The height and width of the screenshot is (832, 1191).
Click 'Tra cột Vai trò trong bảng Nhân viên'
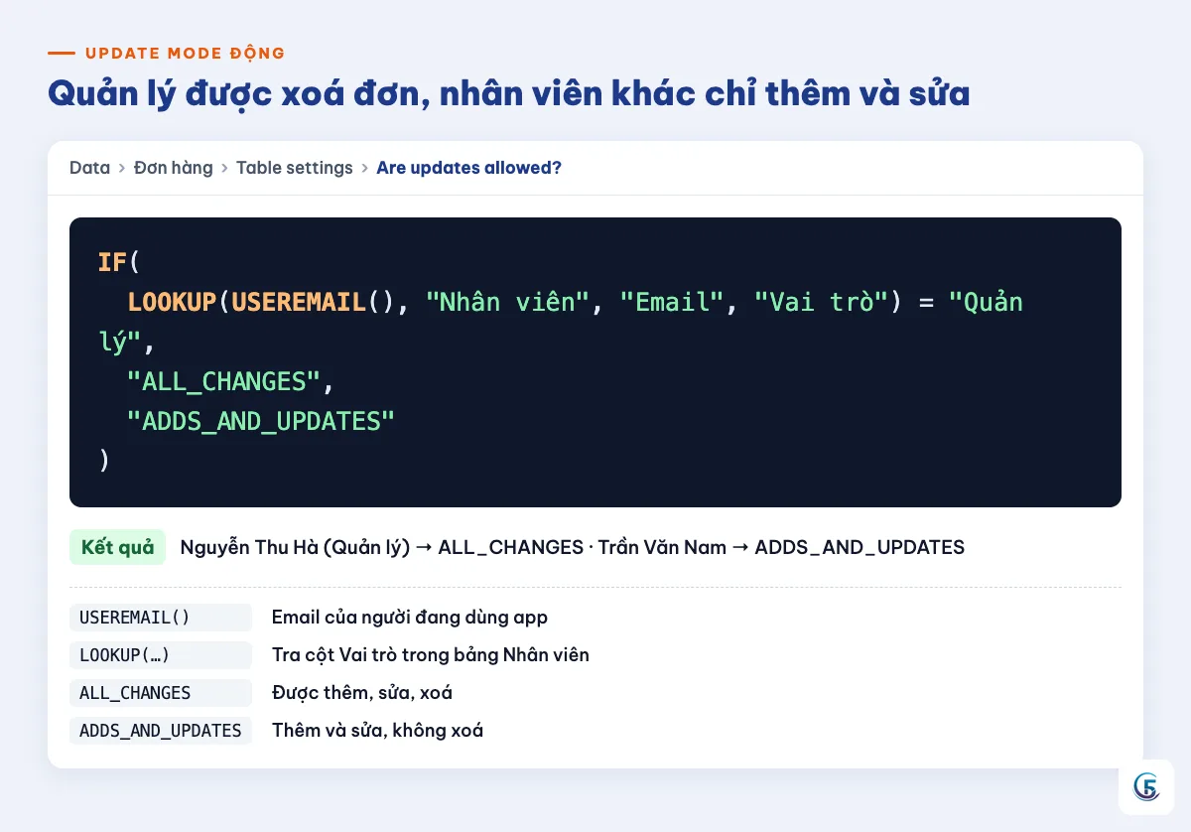431,655
